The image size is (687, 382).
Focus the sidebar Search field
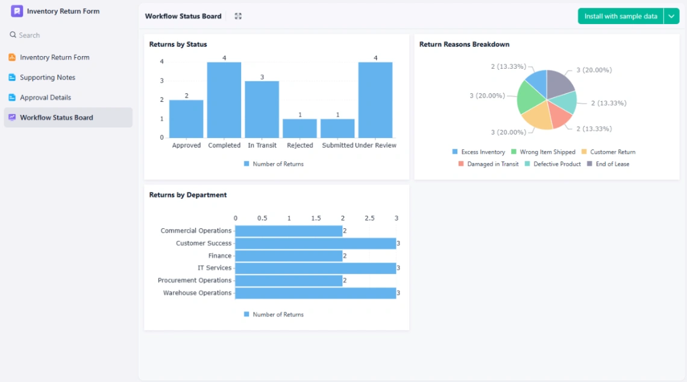[x=68, y=35]
